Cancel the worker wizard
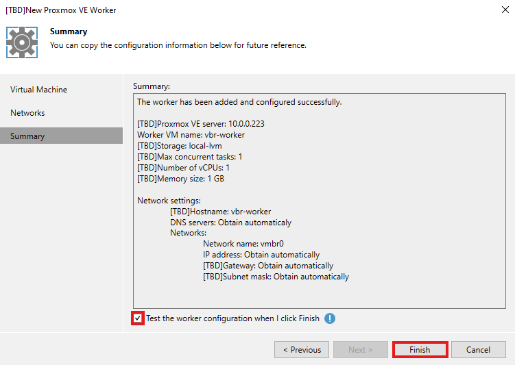Viewport: 515px width, 365px height. (478, 350)
